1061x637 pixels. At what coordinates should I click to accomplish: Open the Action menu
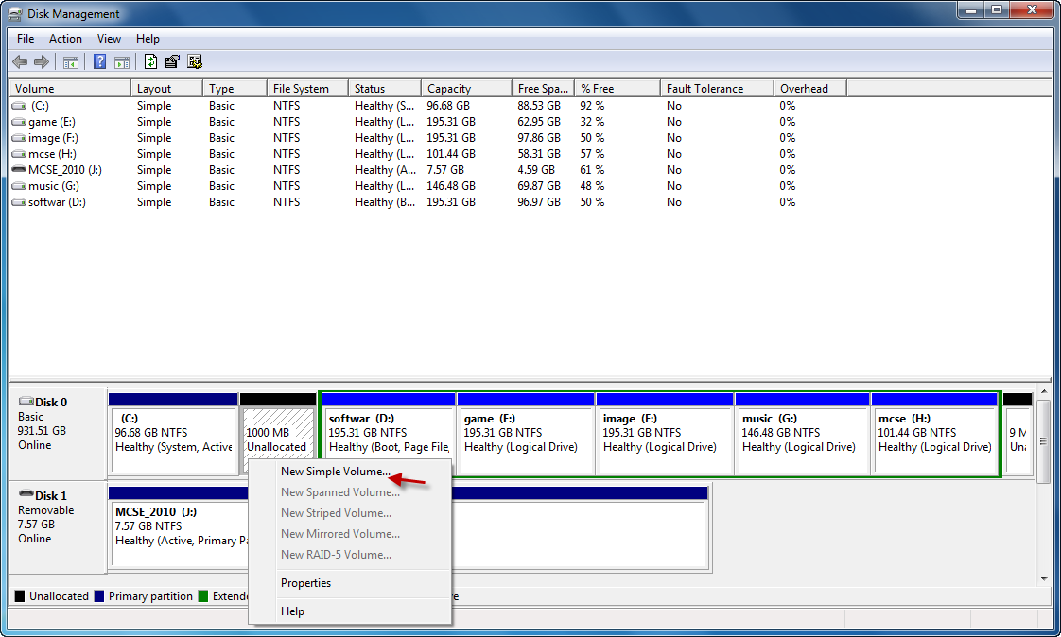tap(65, 39)
